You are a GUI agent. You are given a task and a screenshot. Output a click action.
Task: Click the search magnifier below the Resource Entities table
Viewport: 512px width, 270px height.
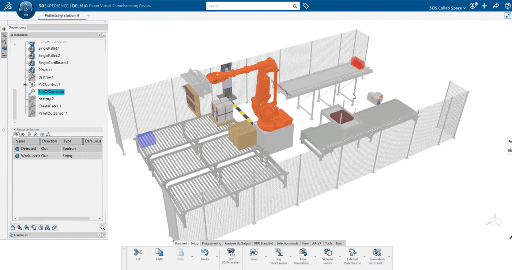[102, 228]
